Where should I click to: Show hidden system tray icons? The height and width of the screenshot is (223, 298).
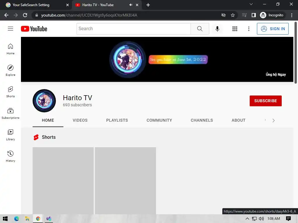point(247,219)
